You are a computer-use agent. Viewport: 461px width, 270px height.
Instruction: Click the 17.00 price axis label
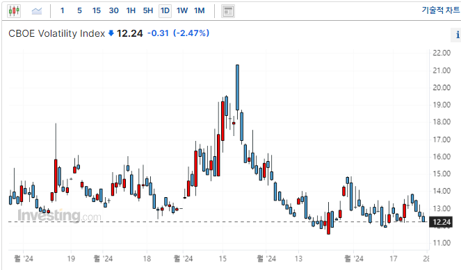442,140
